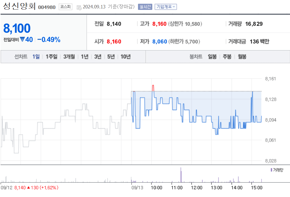
Task: Click the 코스피 market badge
Action: pos(65,7)
